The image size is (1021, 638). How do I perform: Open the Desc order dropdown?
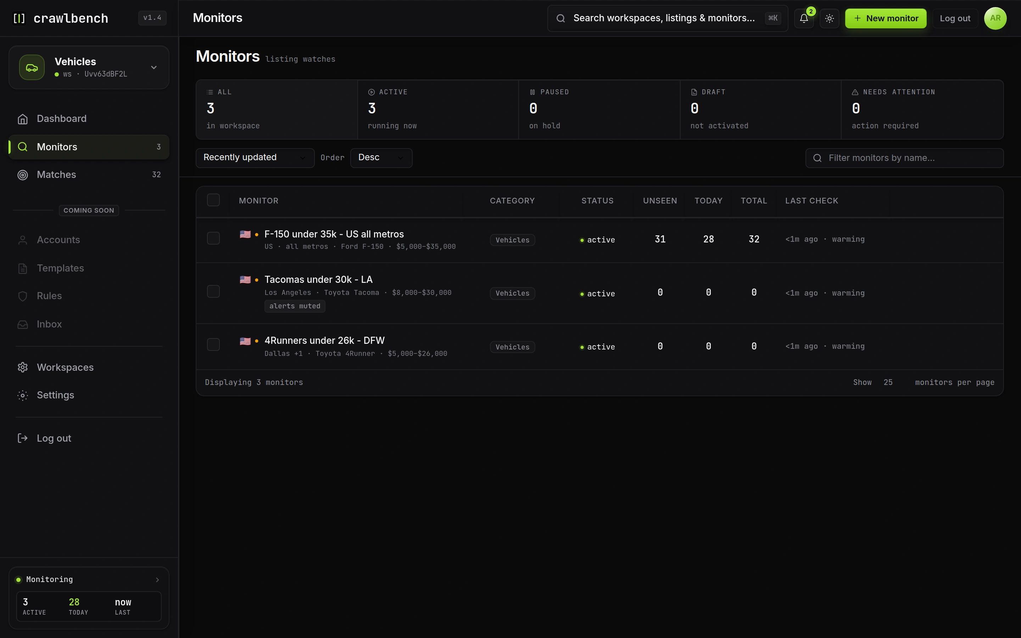[x=381, y=158]
